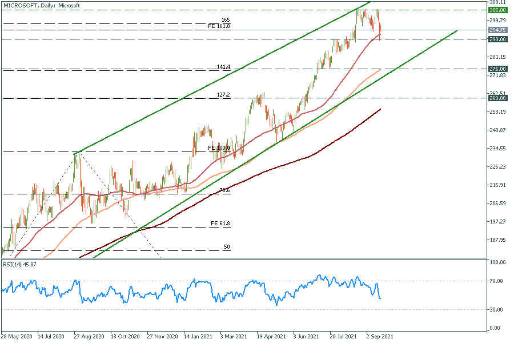Select the "FE 100.0" Fibonacci expansion label

(219, 148)
